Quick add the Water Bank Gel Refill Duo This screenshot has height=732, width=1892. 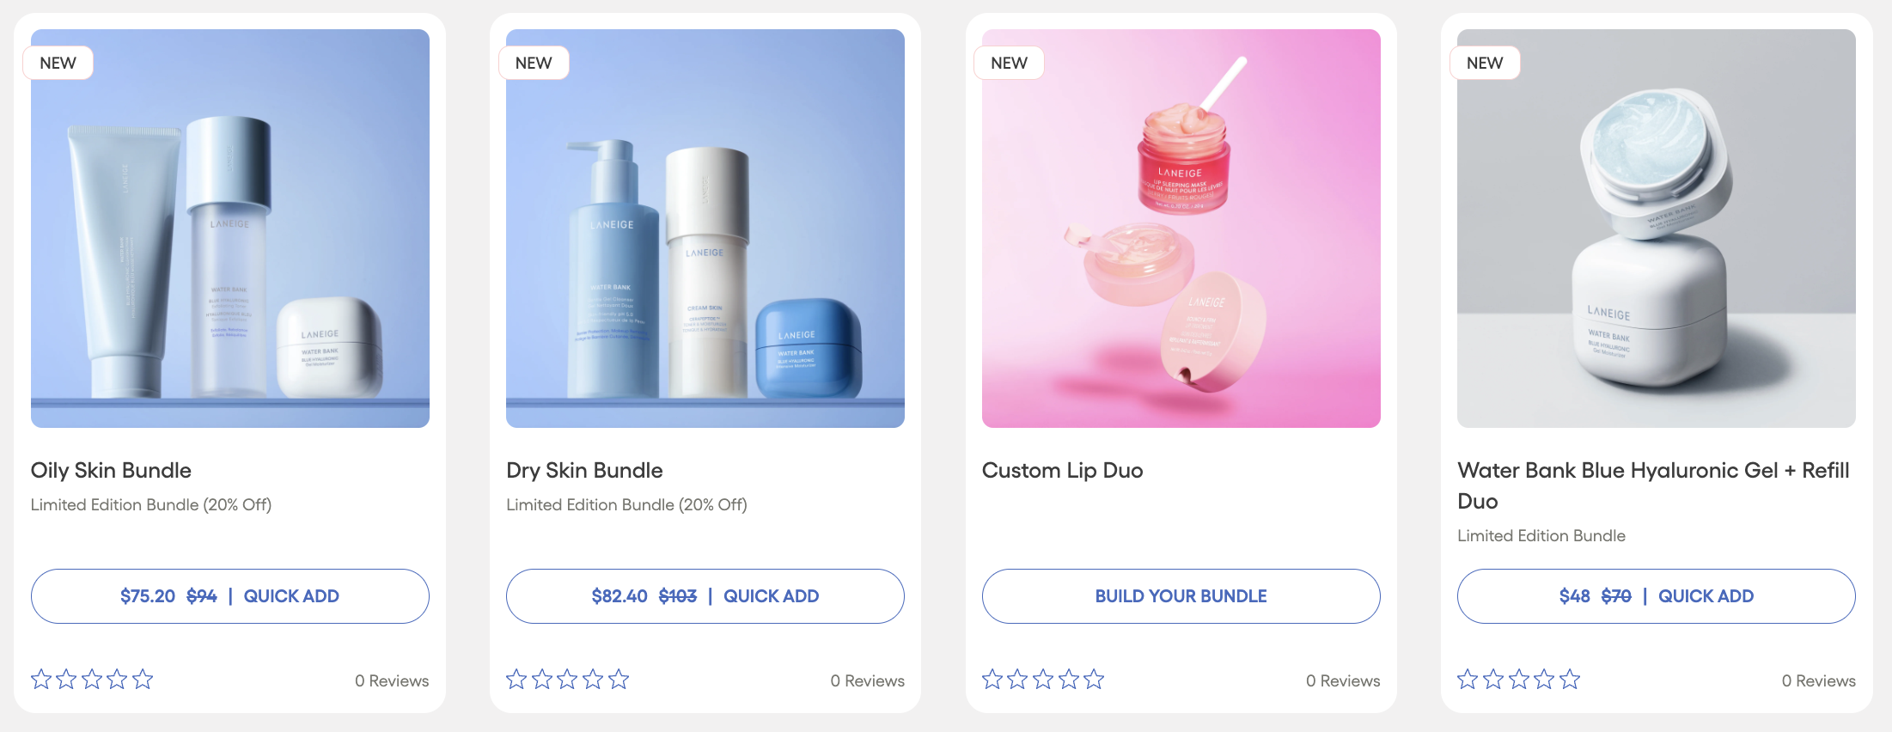point(1657,596)
